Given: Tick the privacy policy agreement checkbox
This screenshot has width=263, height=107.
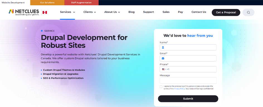Looking at the screenshot, I should [x=161, y=87].
